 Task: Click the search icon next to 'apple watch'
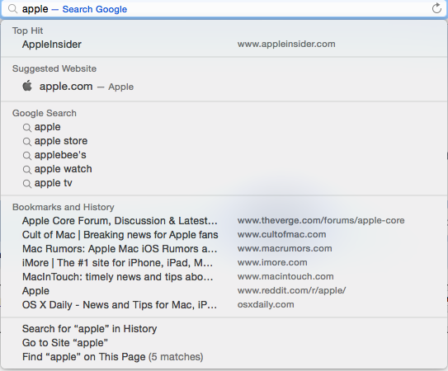pyautogui.click(x=27, y=169)
